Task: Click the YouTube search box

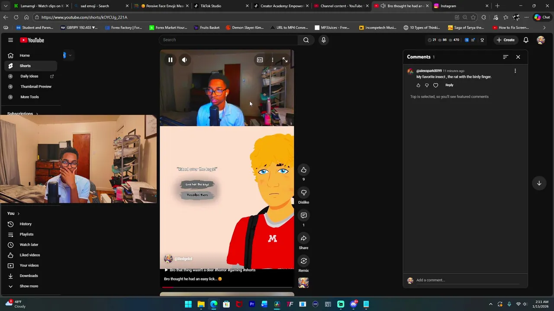Action: (229, 40)
